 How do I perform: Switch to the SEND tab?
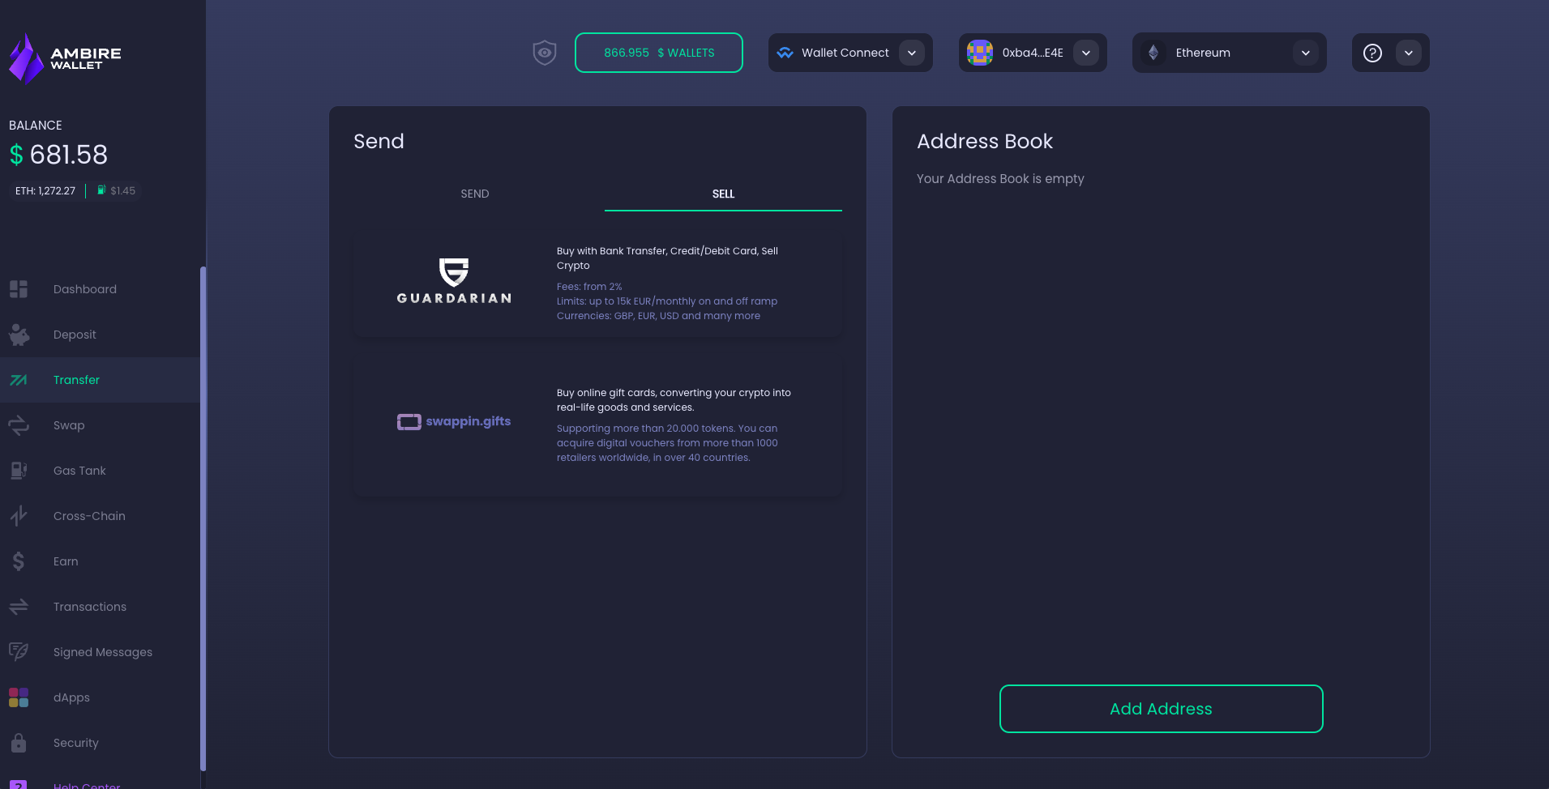click(x=475, y=194)
